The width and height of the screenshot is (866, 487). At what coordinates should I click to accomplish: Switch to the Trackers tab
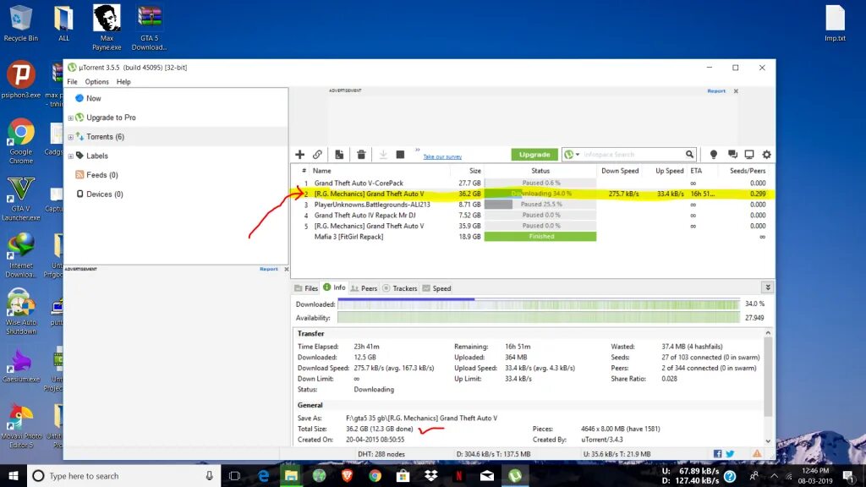400,288
